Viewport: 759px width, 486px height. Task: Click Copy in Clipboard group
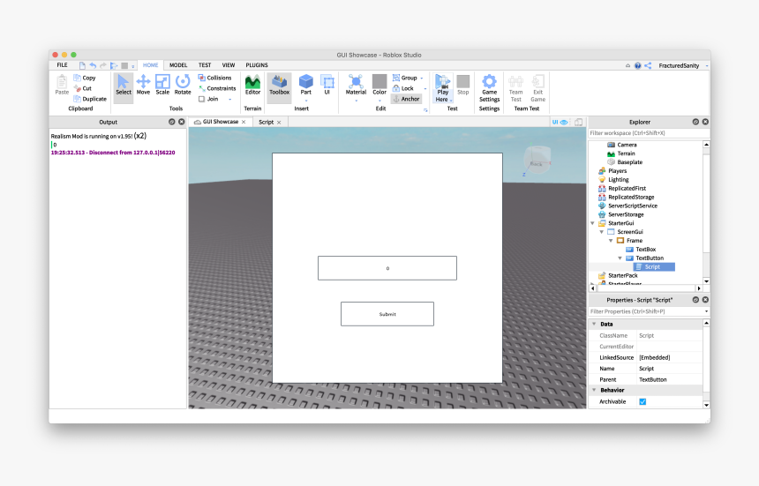[85, 78]
